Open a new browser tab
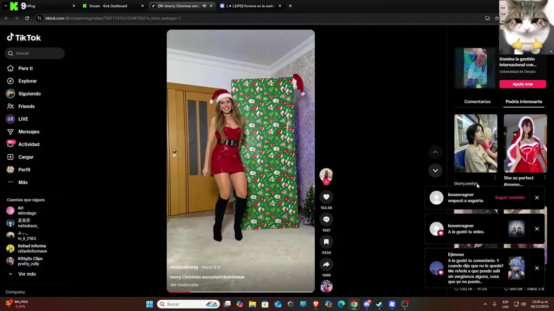 coord(290,6)
